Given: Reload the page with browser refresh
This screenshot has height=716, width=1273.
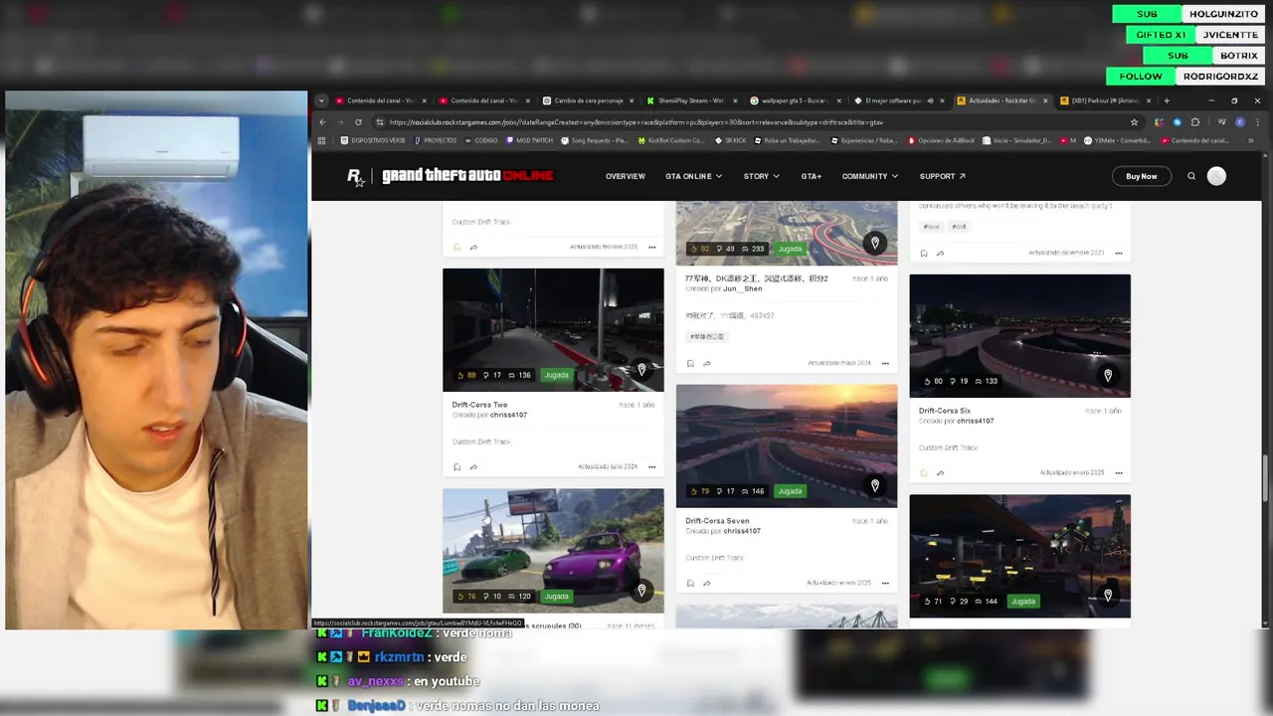Looking at the screenshot, I should [x=358, y=122].
